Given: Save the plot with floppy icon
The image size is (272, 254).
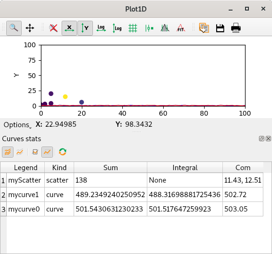Looking at the screenshot, I should 220,28.
